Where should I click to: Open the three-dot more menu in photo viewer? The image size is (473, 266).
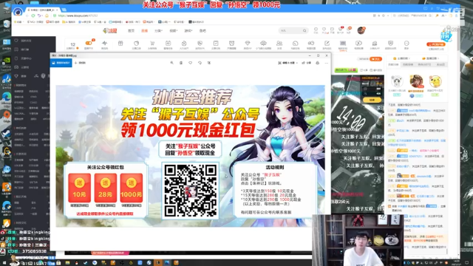[327, 63]
